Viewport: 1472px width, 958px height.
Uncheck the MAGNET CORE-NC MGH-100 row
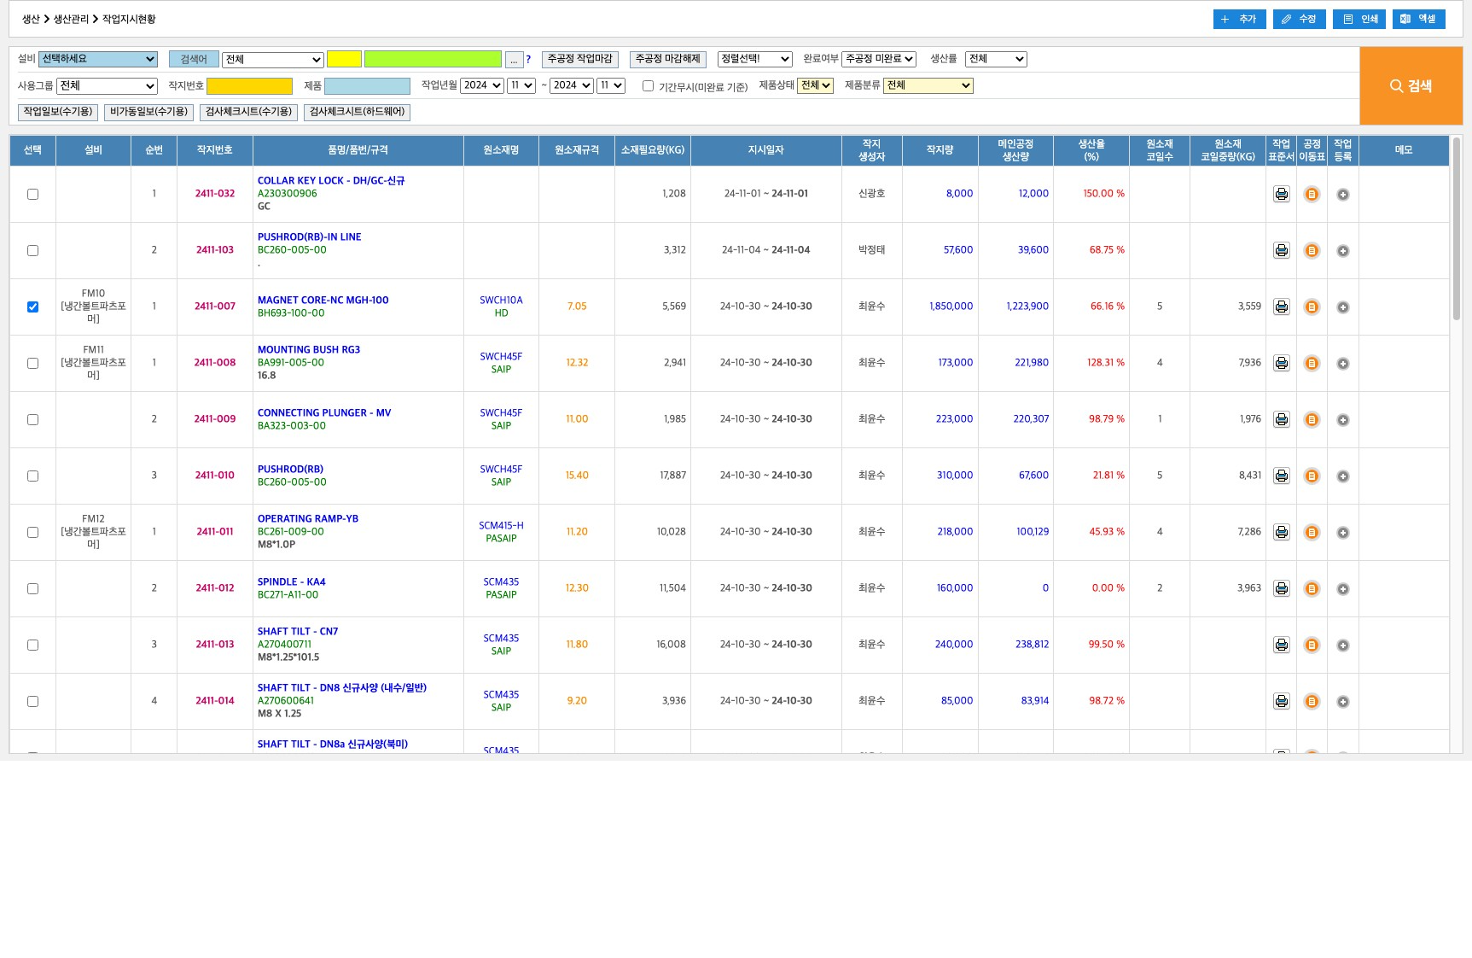[x=32, y=307]
